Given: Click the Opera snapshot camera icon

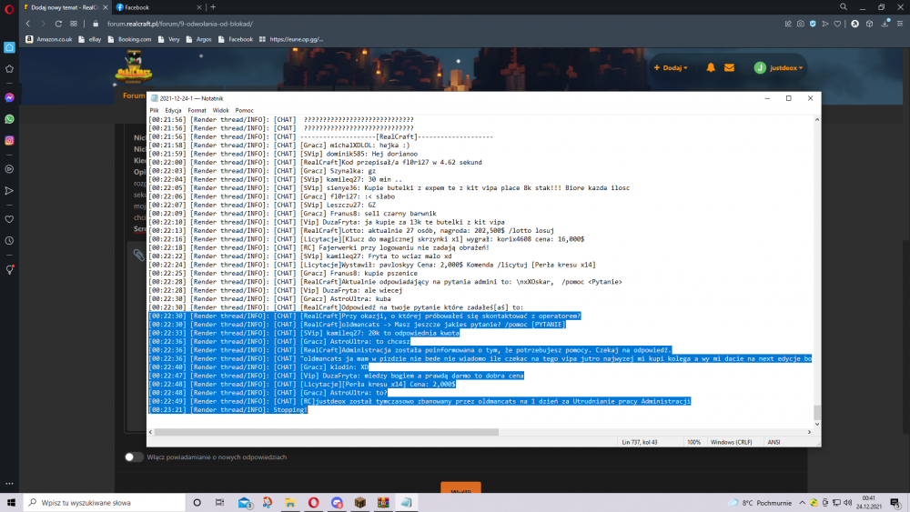Looking at the screenshot, I should (x=800, y=24).
